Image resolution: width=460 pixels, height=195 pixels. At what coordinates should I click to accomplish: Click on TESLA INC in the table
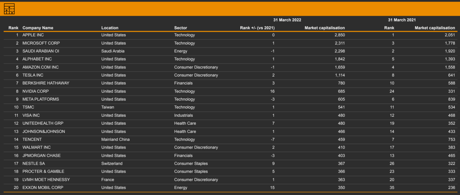[x=33, y=75]
